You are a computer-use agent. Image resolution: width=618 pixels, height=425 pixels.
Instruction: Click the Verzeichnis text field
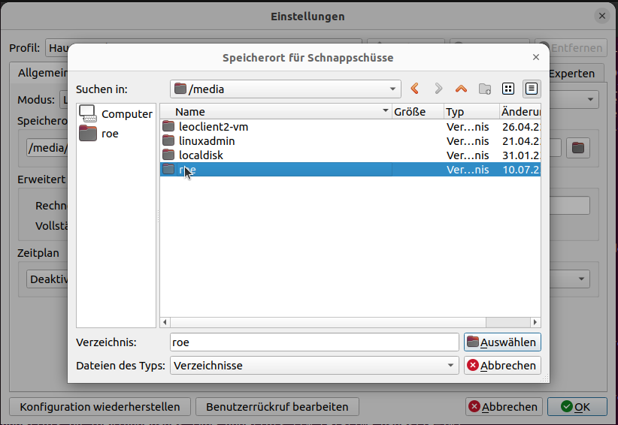tap(314, 342)
